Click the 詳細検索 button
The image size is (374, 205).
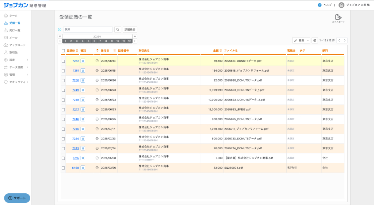pyautogui.click(x=130, y=29)
